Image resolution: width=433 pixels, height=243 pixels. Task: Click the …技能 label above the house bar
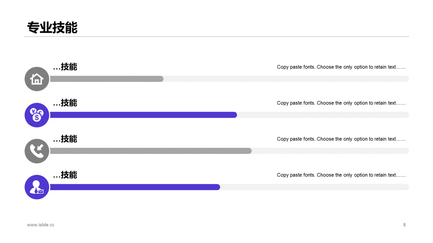(65, 67)
